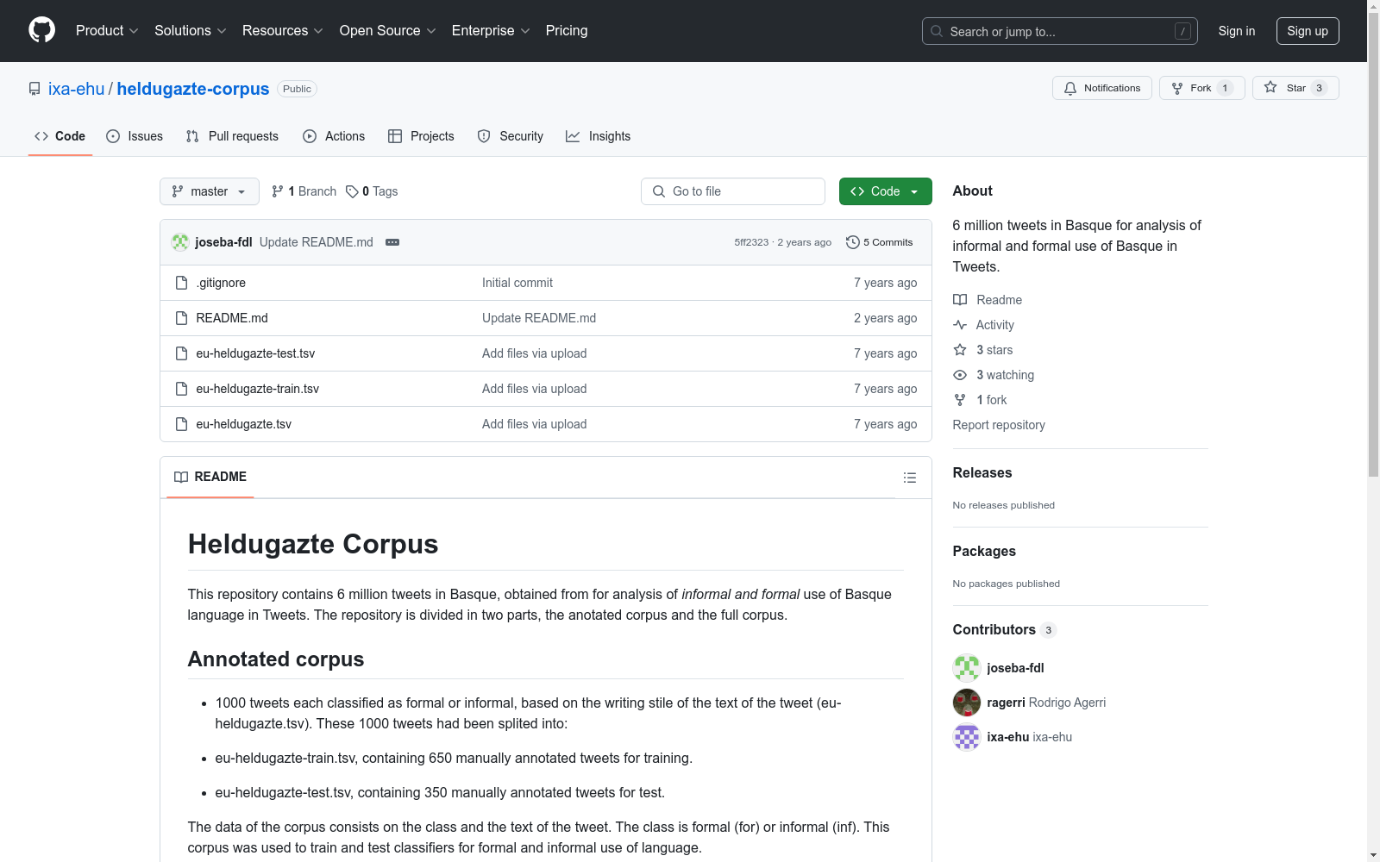
Task: Click the GitHub logo icon
Action: (41, 30)
